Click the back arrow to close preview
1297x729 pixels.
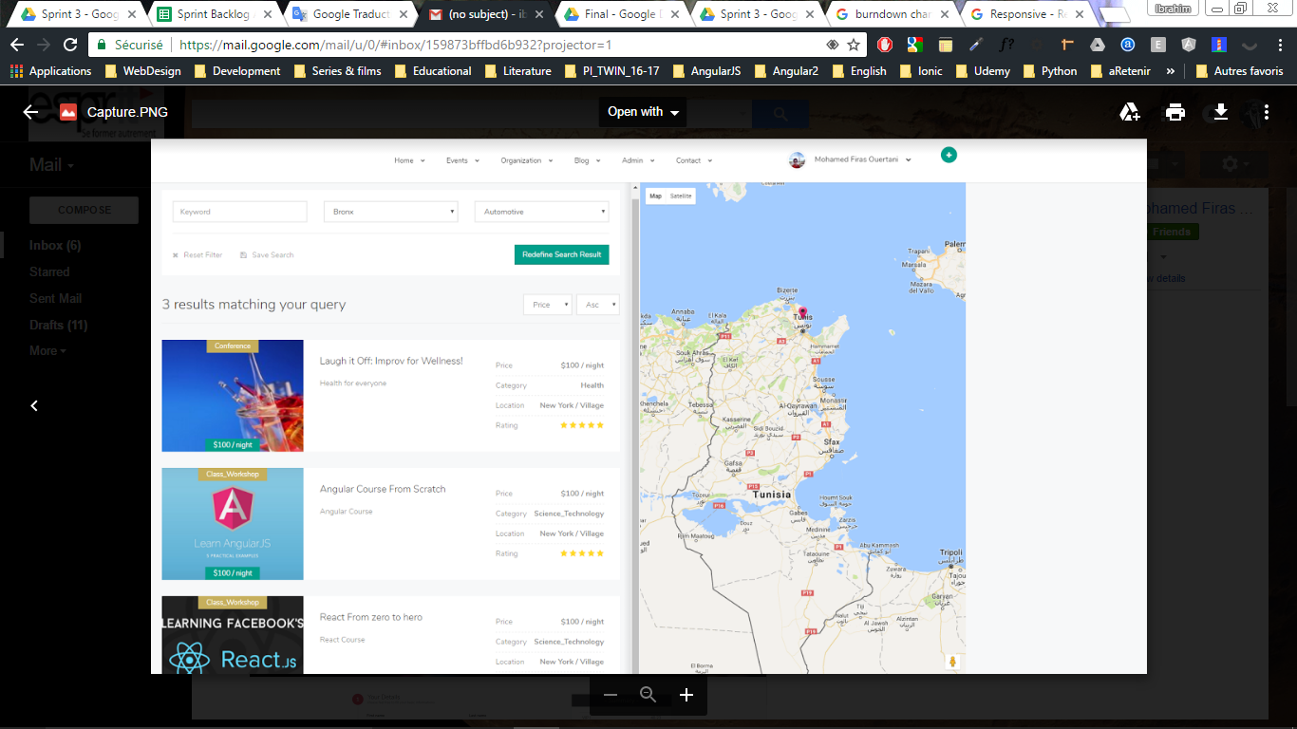tap(30, 112)
